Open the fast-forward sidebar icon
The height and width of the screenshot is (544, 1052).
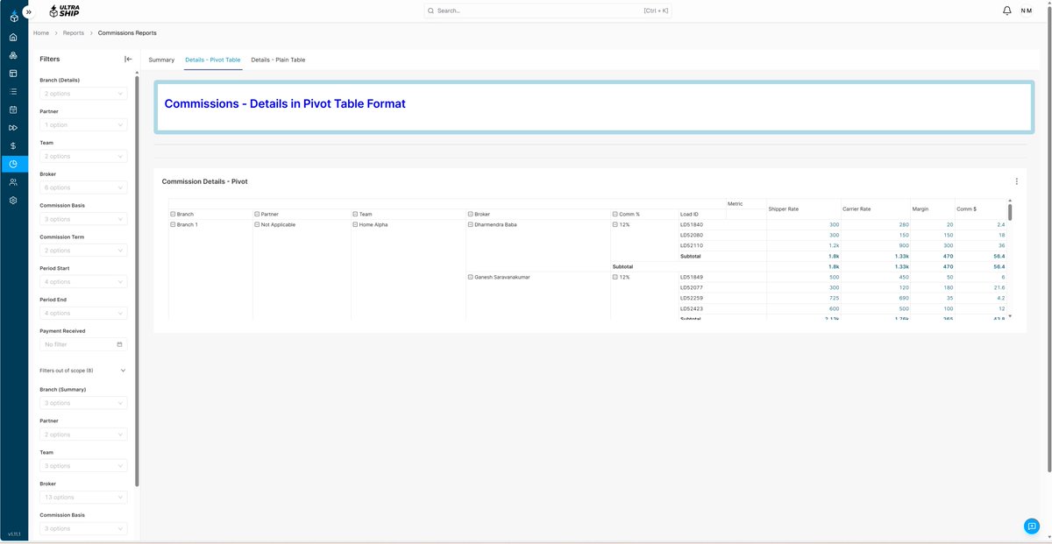13,128
